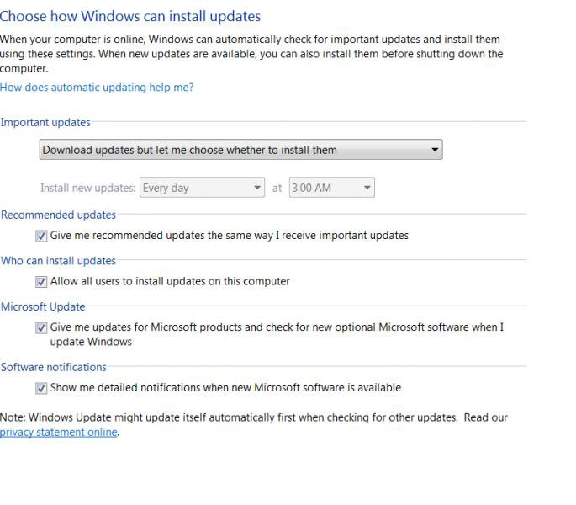Select the 'Who can install updates' section heading
576x505 pixels.
[x=58, y=261]
